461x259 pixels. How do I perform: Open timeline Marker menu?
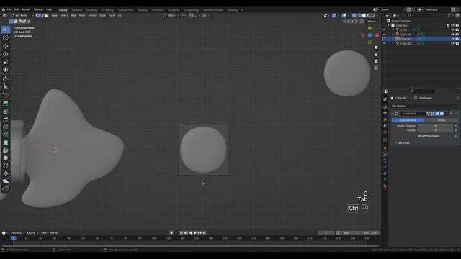(54, 233)
